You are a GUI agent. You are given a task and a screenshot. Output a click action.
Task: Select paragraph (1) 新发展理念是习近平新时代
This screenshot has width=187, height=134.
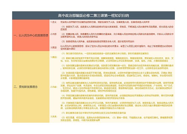click(x=94, y=113)
